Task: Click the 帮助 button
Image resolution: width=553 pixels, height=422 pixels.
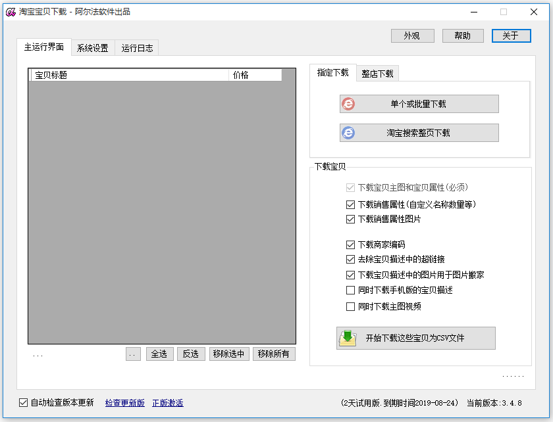Action: tap(463, 35)
